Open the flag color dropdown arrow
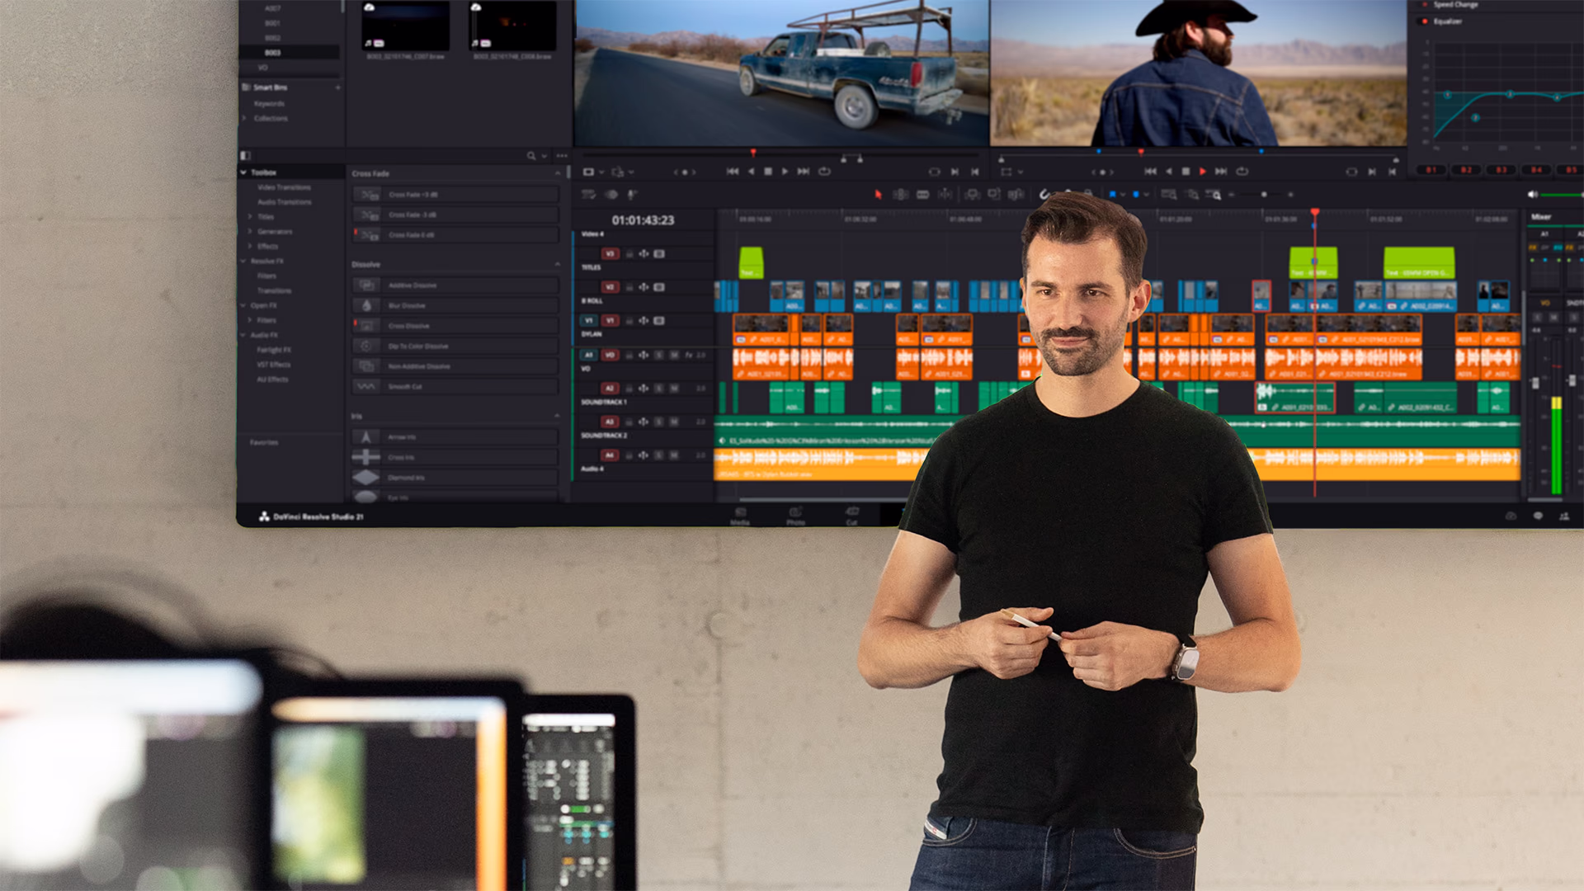The image size is (1584, 891). tap(1122, 195)
